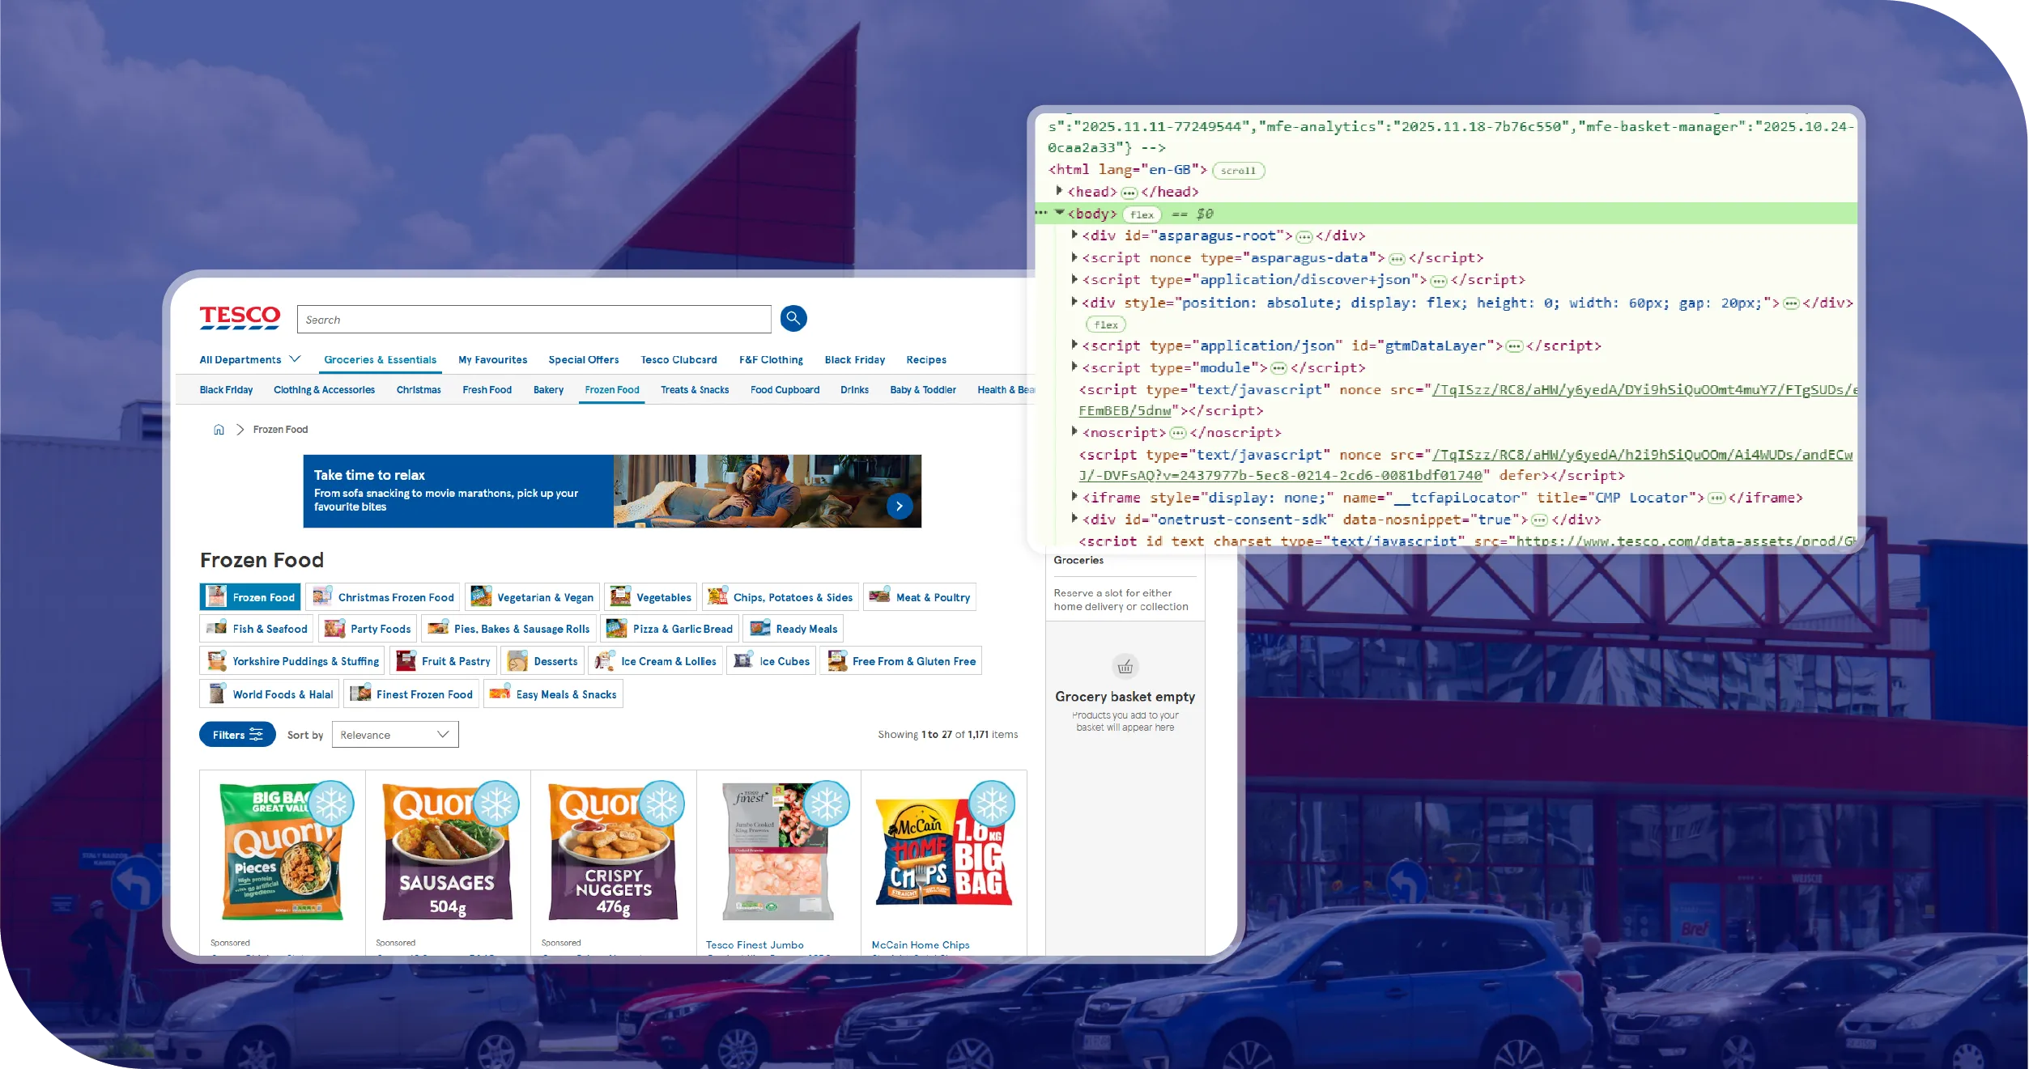Select Pizza & Garlic Bread category chip
Screen dimensions: 2029x1069
pos(670,629)
